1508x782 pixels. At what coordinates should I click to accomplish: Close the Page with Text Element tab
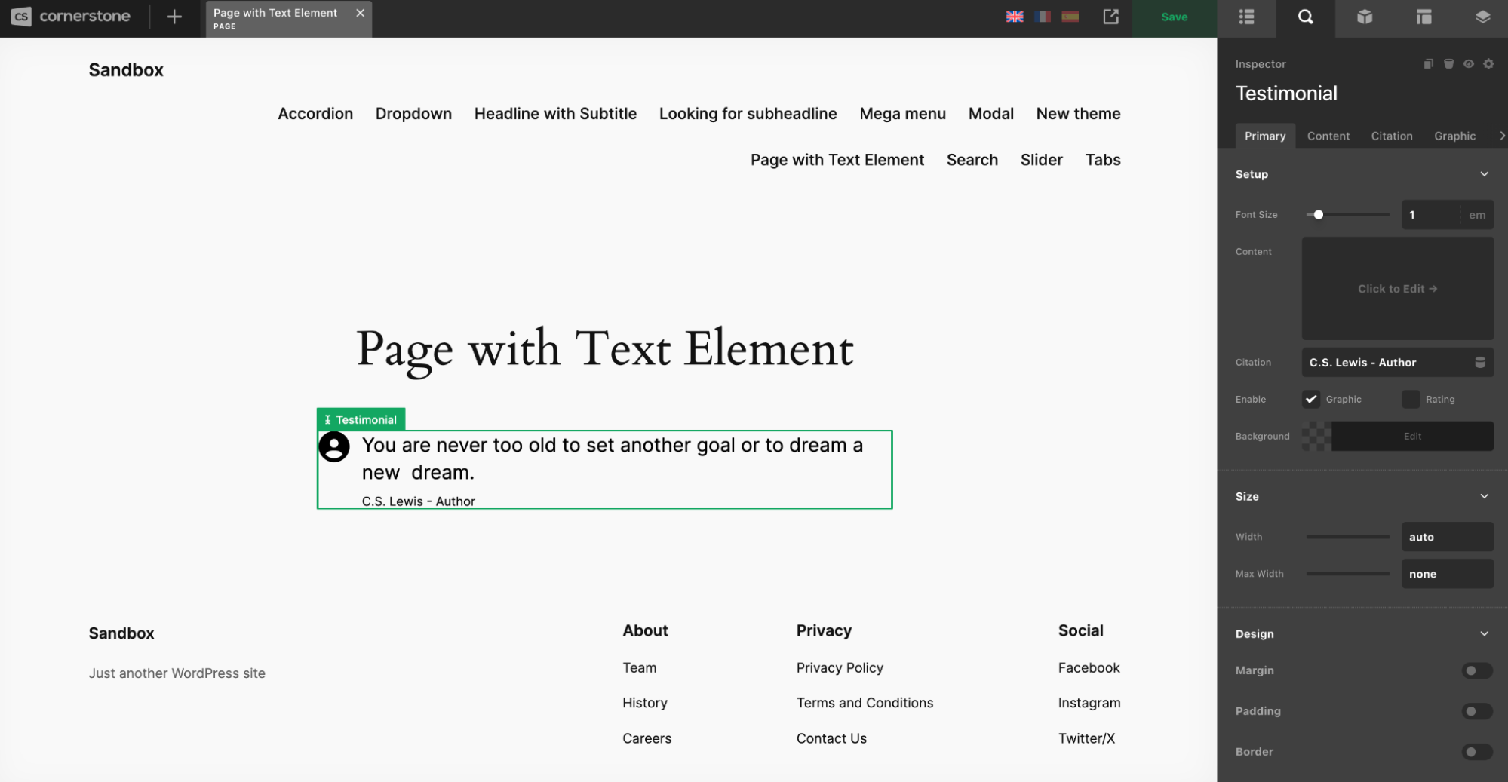[360, 13]
